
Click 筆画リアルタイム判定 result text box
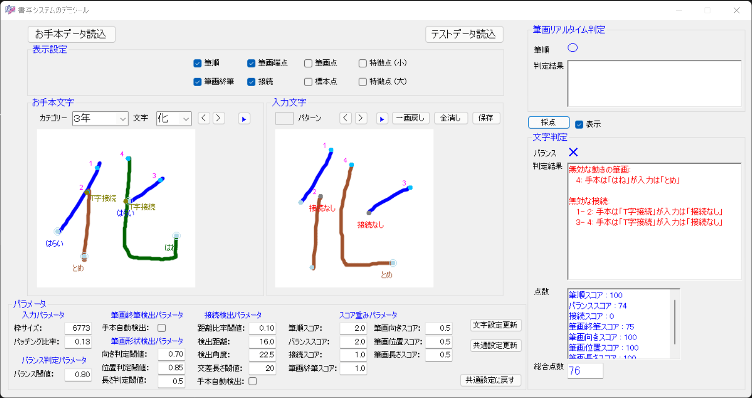(x=654, y=84)
